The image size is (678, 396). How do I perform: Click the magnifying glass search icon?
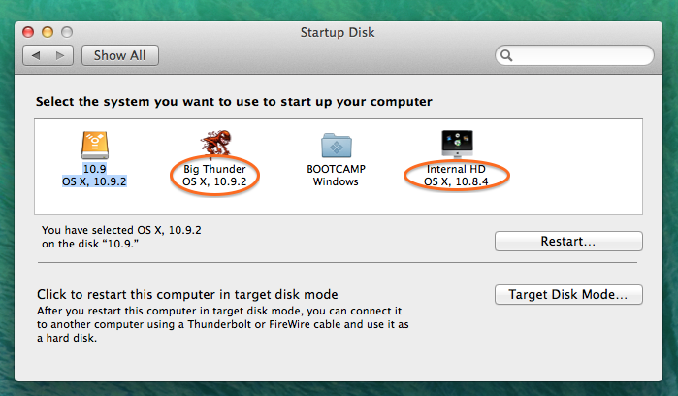point(506,55)
